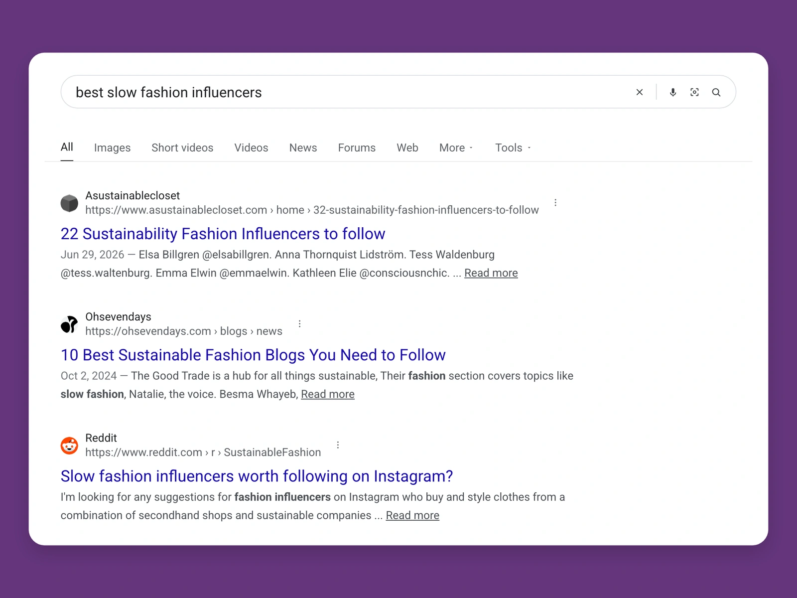Open the three-dot menu for the Asustainablecloset result
Viewport: 797px width, 598px height.
pos(555,203)
